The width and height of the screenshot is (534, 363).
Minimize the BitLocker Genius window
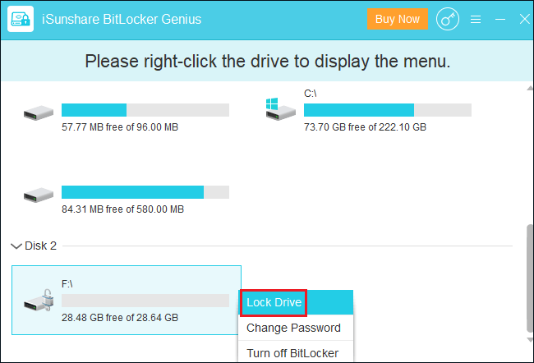click(x=500, y=20)
